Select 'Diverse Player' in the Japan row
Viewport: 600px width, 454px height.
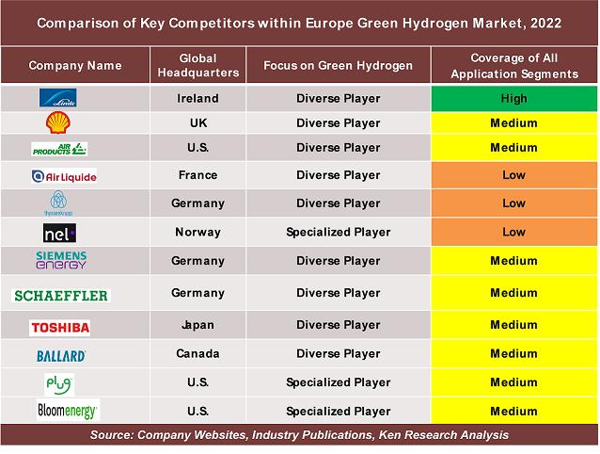pos(339,325)
